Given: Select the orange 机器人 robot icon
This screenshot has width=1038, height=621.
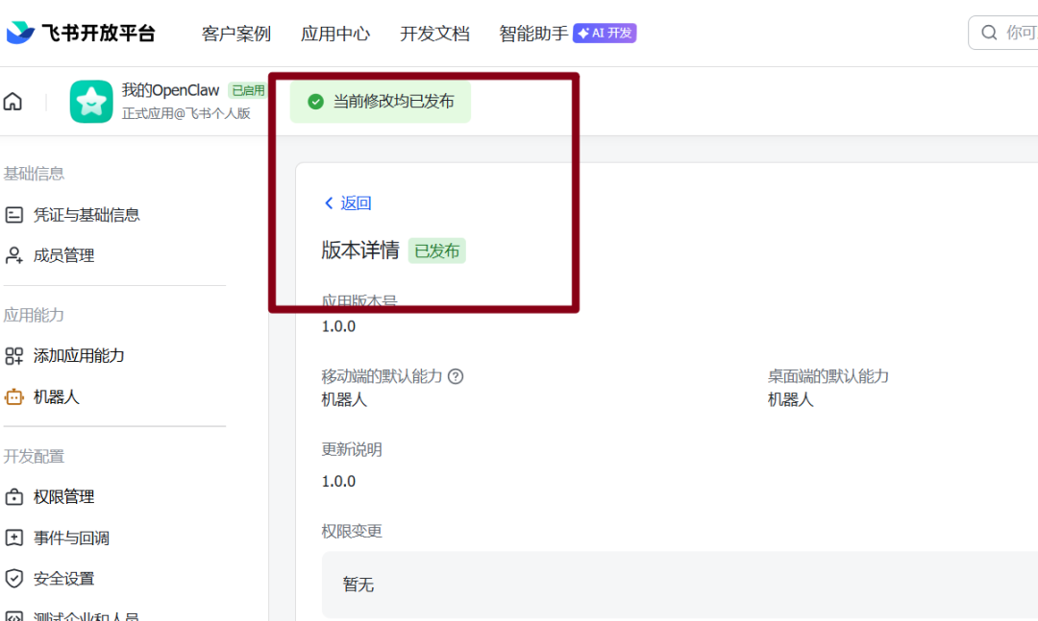Looking at the screenshot, I should 14,396.
